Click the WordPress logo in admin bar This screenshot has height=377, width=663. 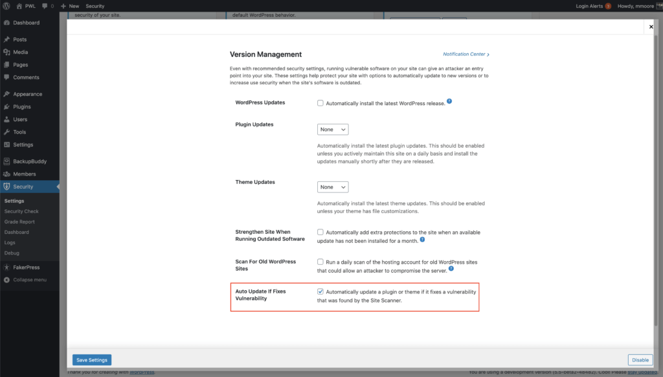pos(6,6)
